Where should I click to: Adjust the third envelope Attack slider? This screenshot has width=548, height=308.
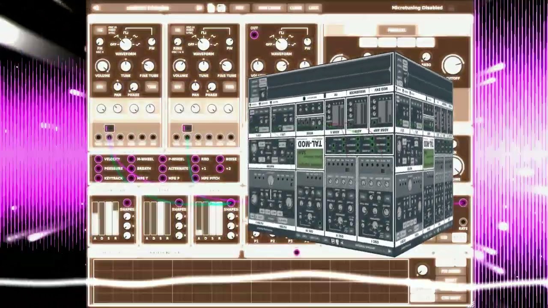tap(199, 219)
